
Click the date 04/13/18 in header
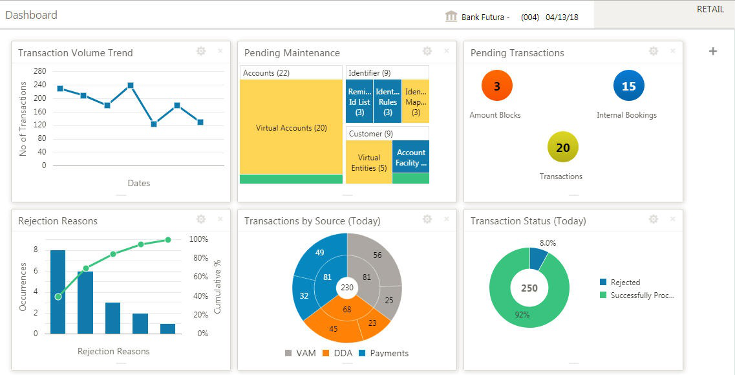tap(562, 17)
